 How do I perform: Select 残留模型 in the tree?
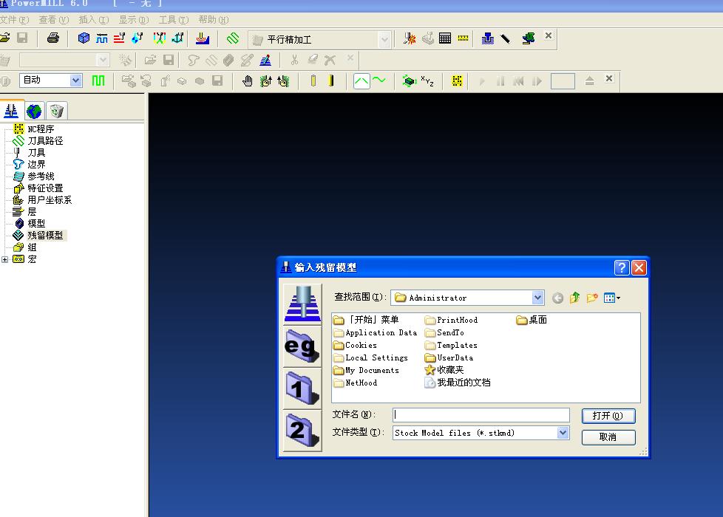click(x=45, y=236)
